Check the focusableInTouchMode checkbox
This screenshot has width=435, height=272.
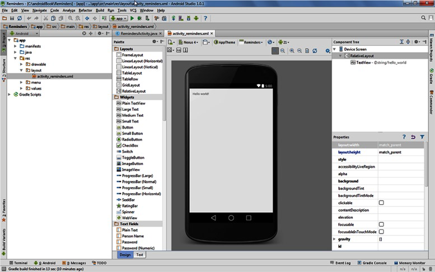point(381,232)
